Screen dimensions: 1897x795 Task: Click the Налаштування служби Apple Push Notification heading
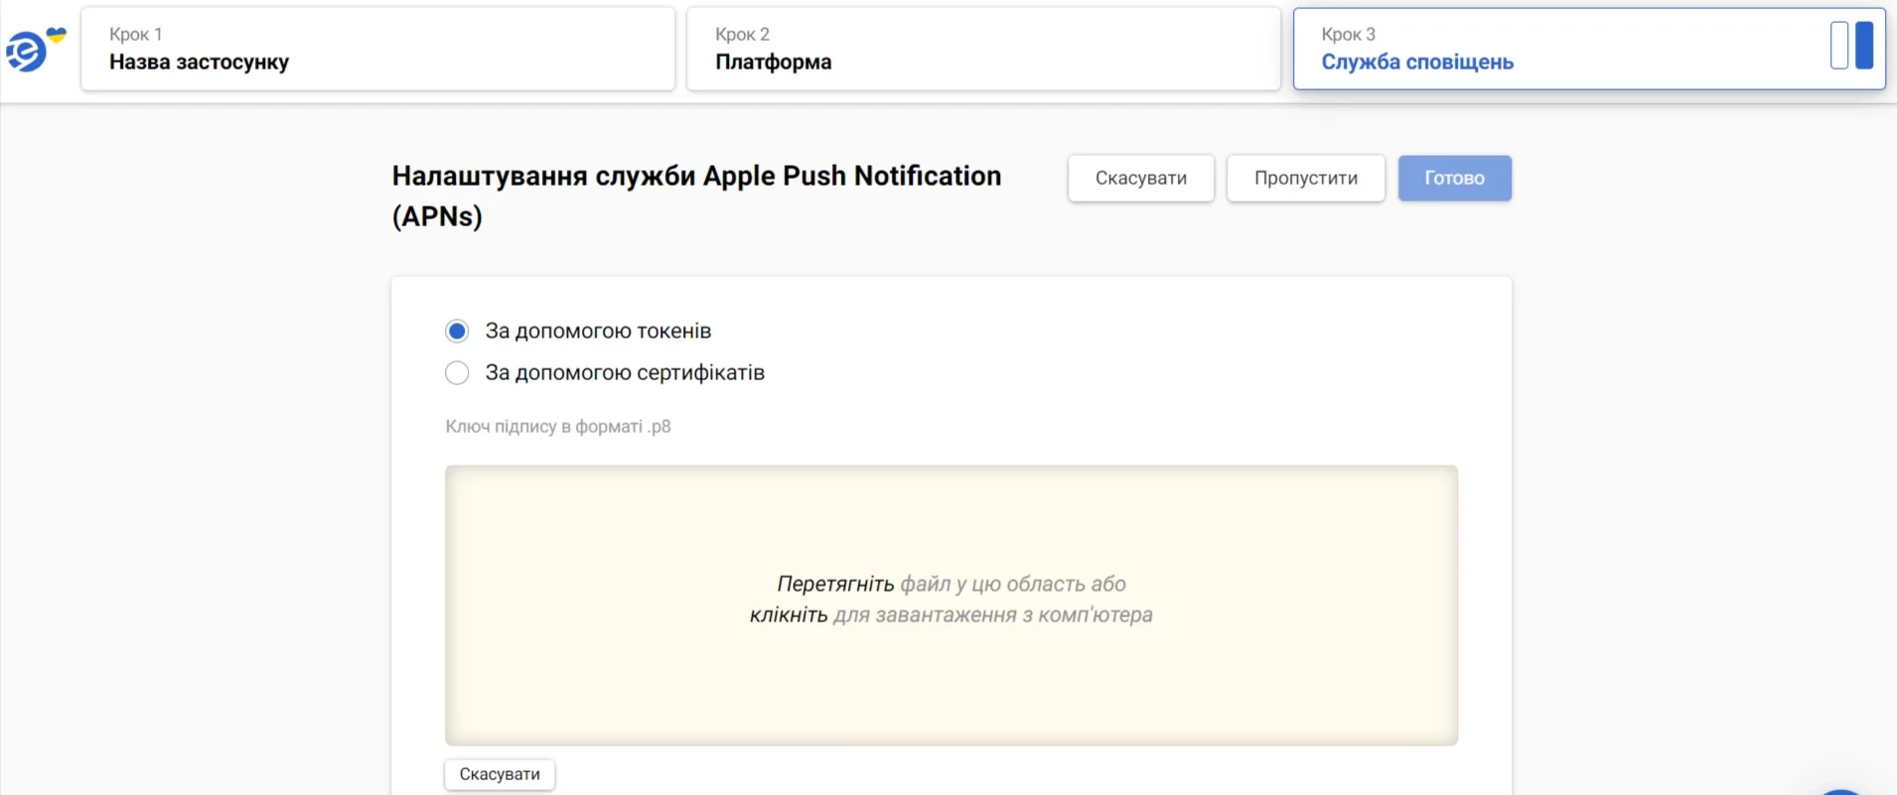click(696, 196)
